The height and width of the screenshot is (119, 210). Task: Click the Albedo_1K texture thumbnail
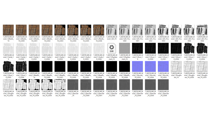click(8, 30)
